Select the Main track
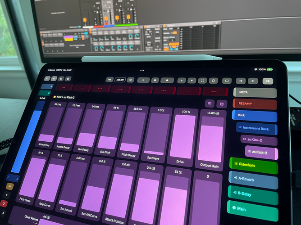The image size is (301, 225). [x=252, y=210]
